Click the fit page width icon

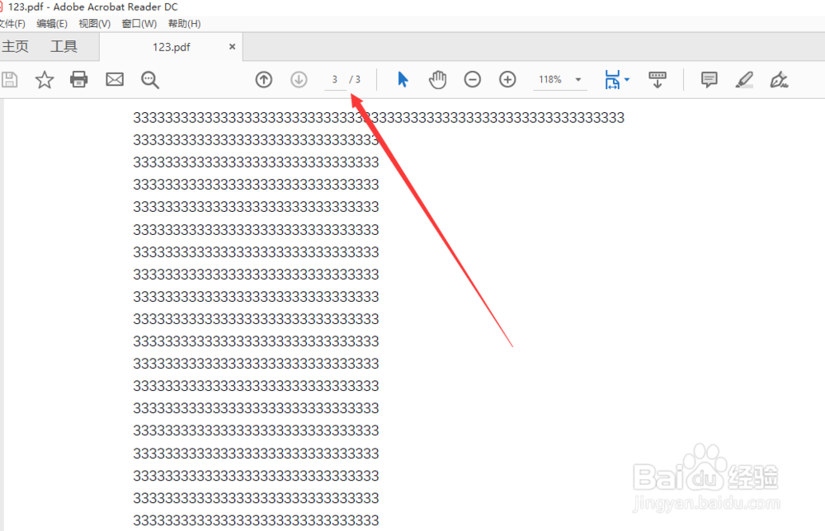point(612,80)
